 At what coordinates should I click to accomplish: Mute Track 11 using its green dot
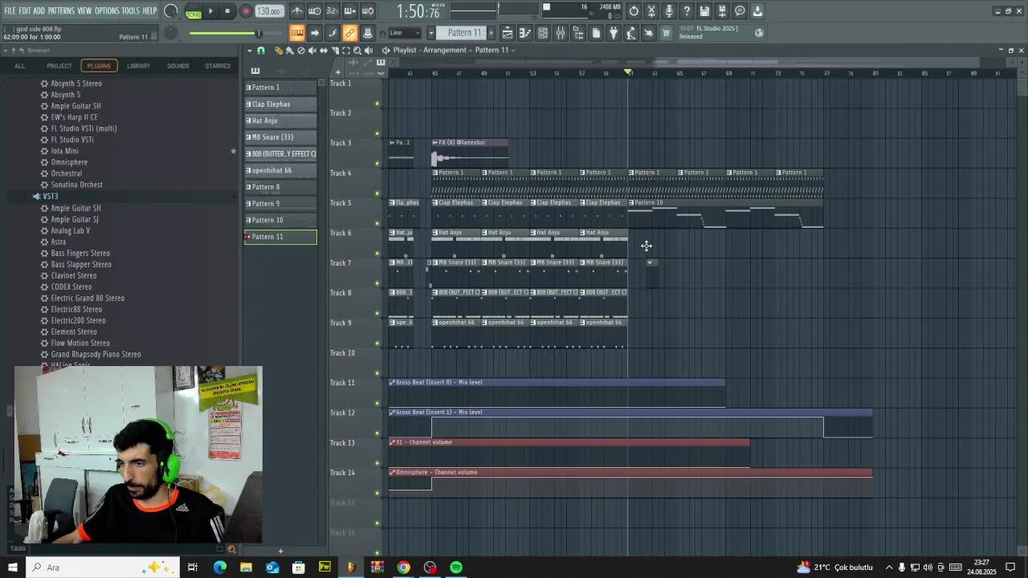(x=377, y=403)
